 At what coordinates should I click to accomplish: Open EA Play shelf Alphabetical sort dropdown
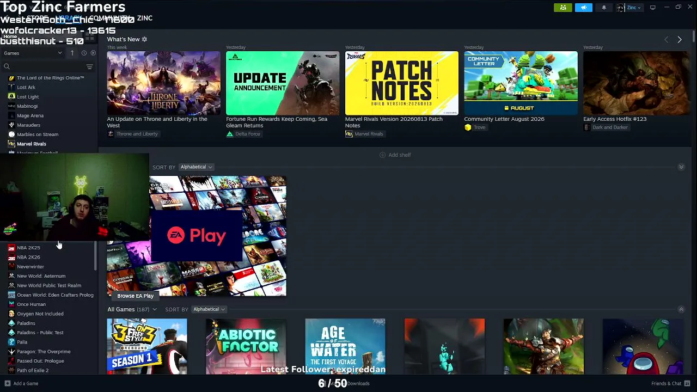(x=197, y=167)
